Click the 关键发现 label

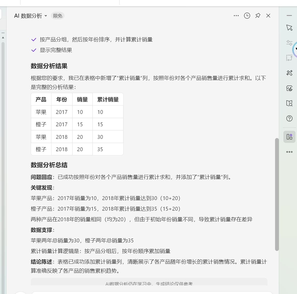pyautogui.click(x=42, y=188)
